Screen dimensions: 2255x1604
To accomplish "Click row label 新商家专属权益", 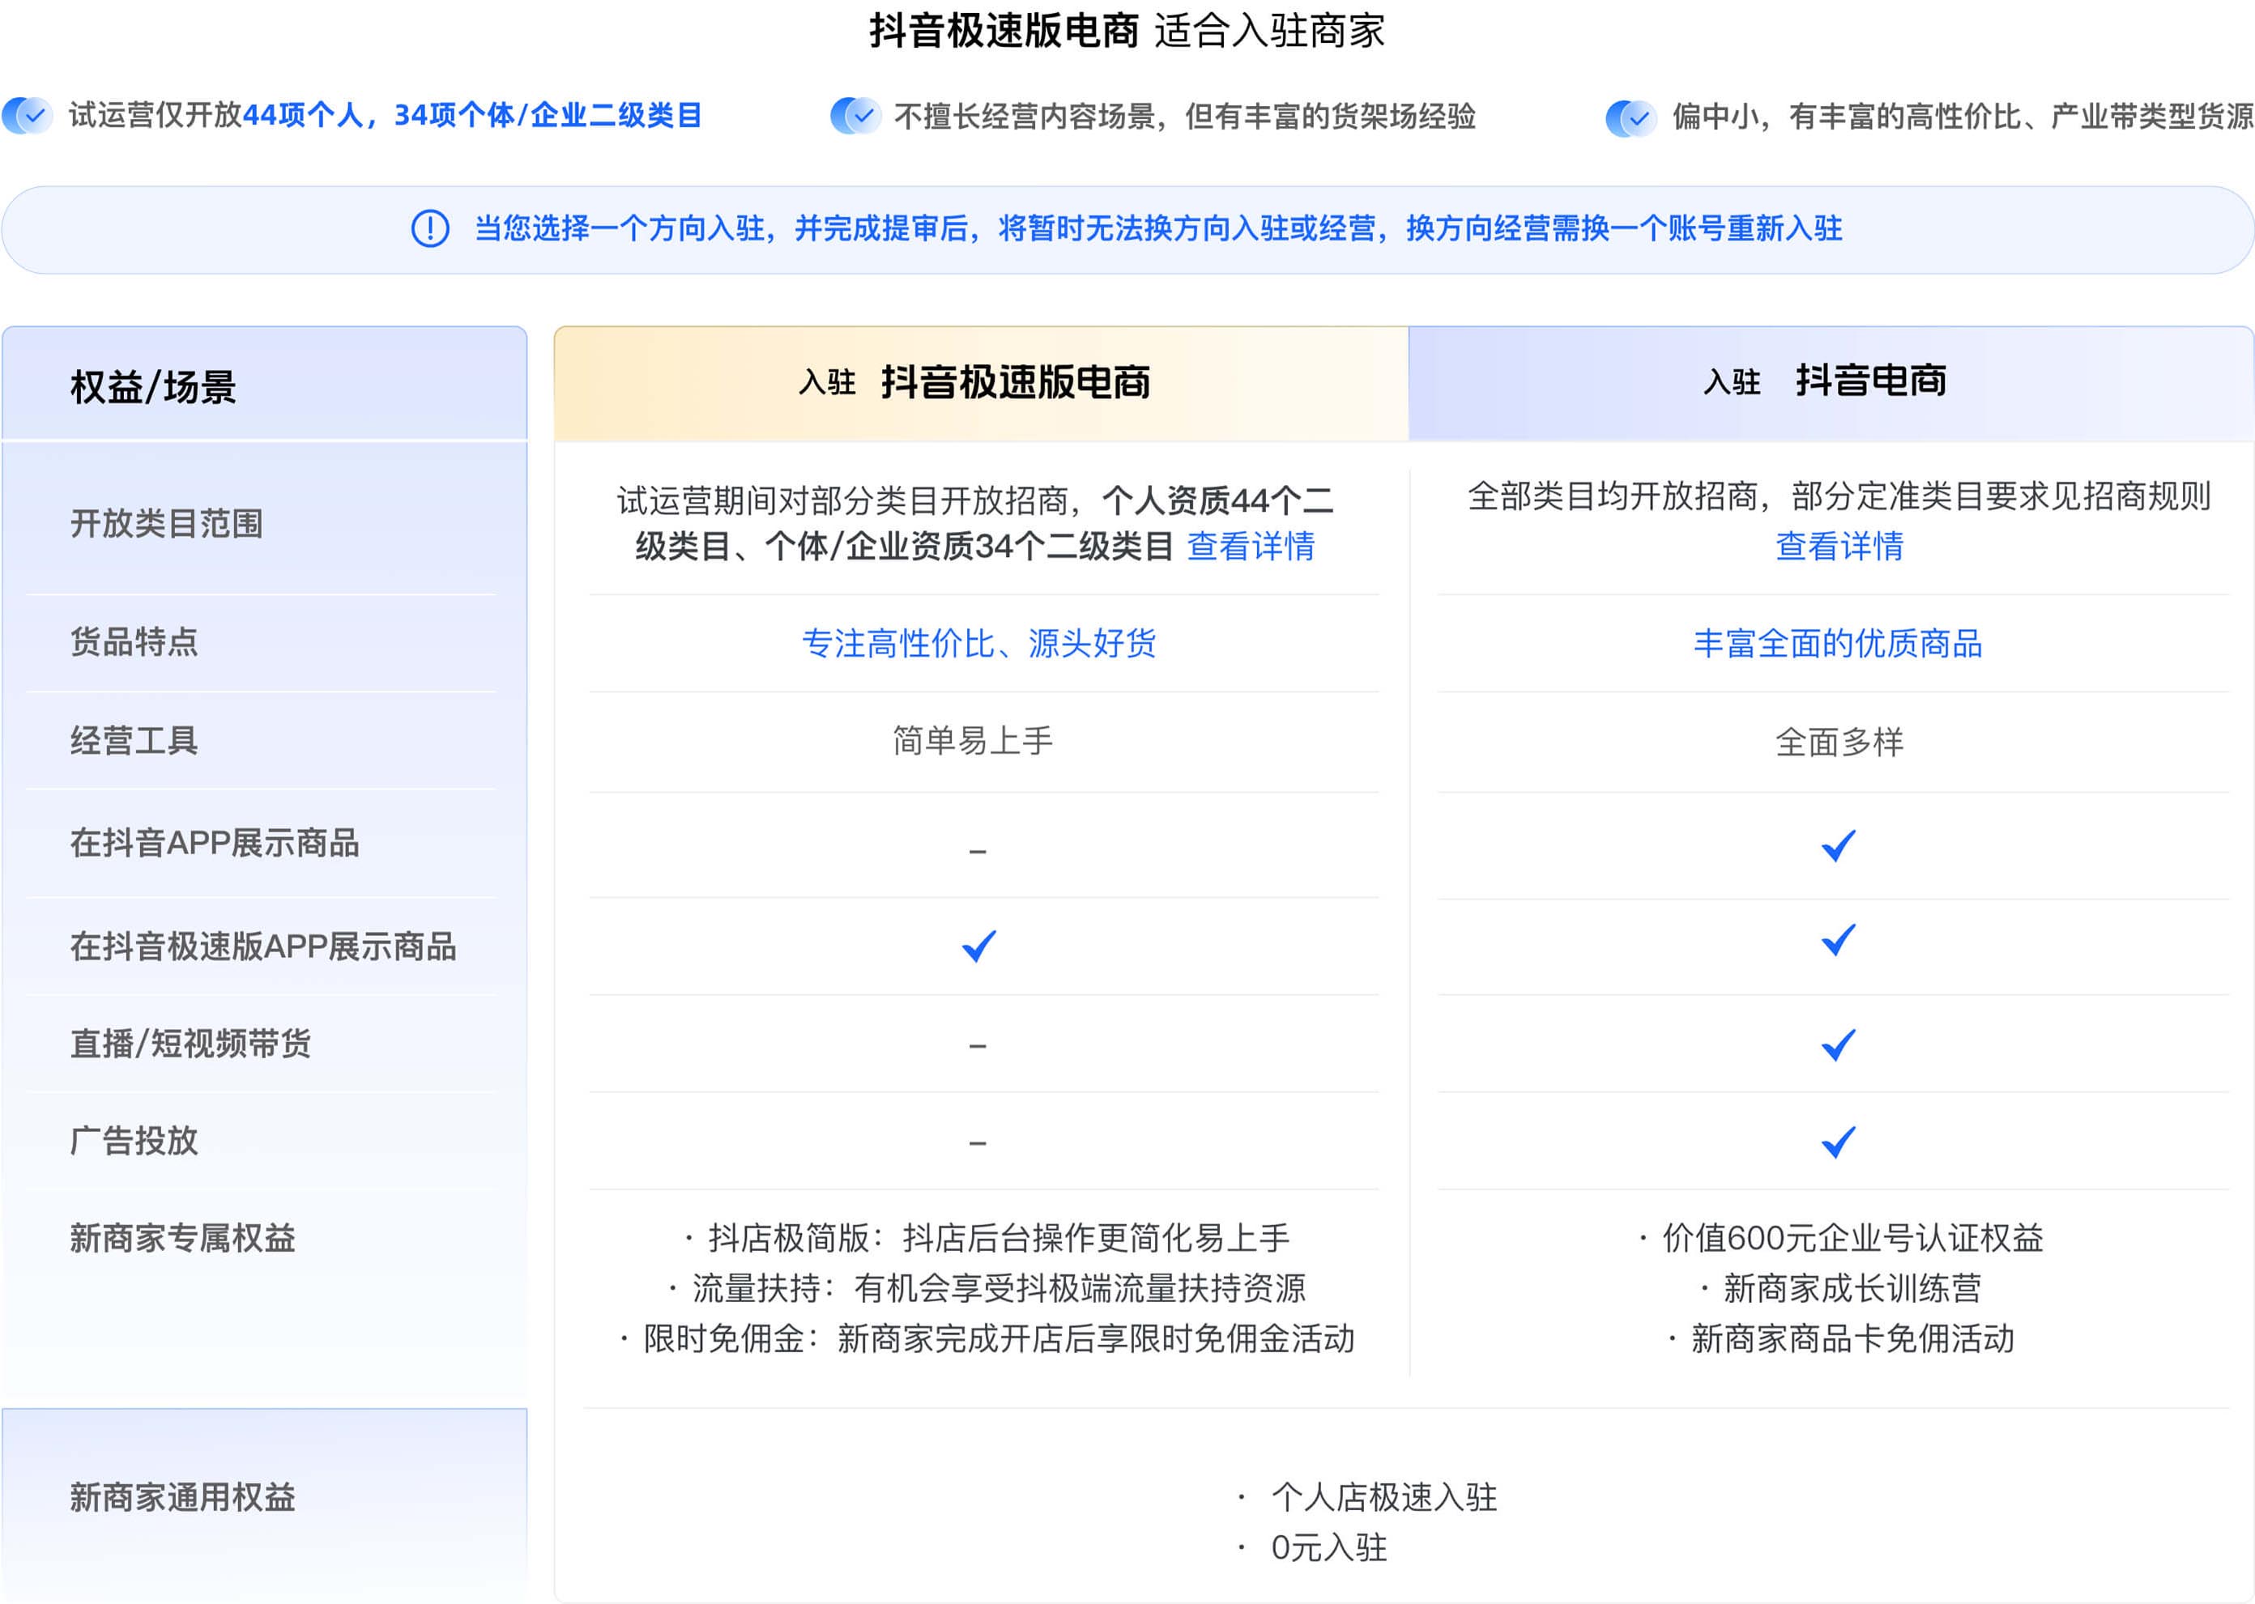I will point(181,1237).
